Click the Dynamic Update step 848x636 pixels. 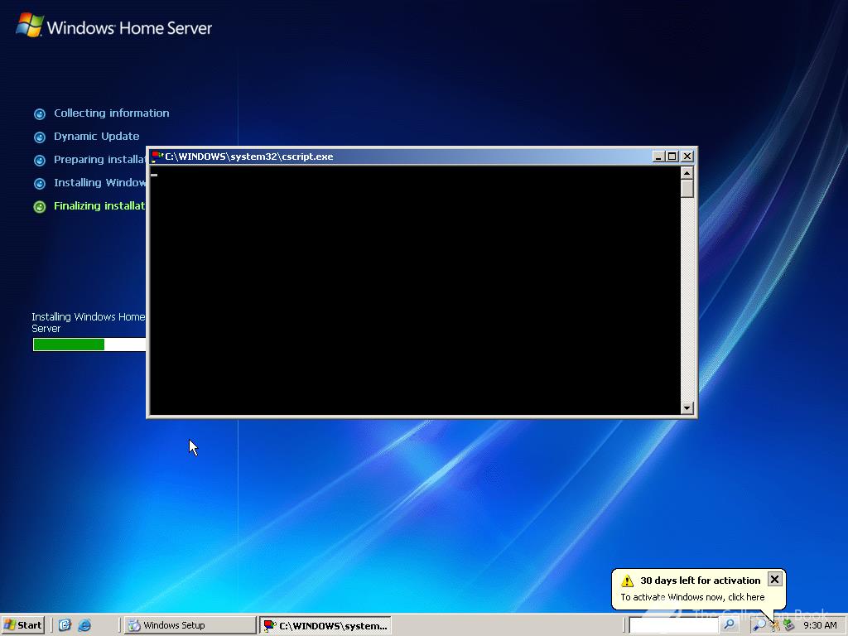coord(86,137)
